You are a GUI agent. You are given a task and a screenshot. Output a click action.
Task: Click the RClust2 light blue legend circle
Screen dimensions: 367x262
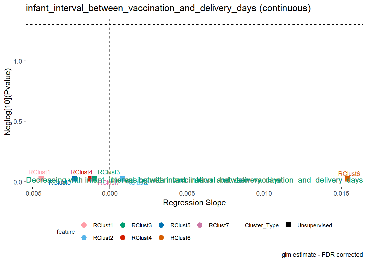(84, 238)
